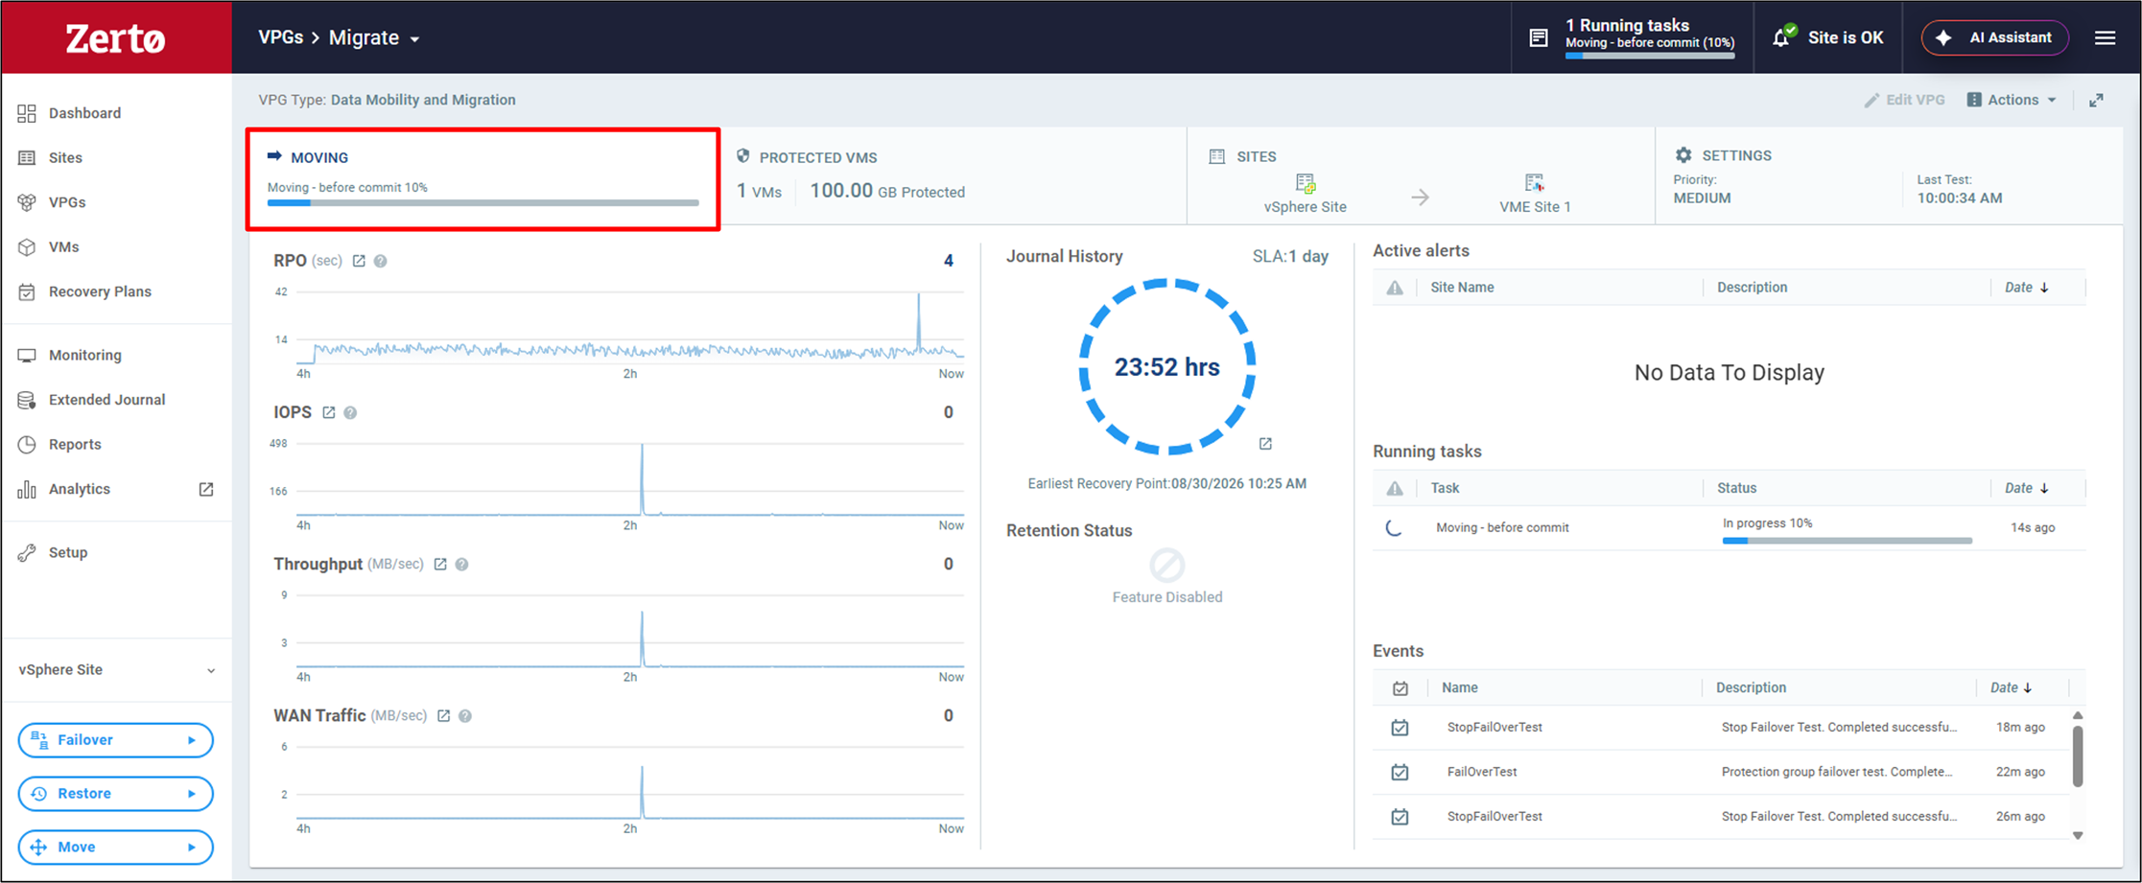Click the Last Test time 10:00:34 AM
The height and width of the screenshot is (883, 2142).
pyautogui.click(x=1960, y=198)
